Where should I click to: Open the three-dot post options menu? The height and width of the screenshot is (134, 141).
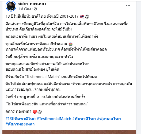click(128, 6)
